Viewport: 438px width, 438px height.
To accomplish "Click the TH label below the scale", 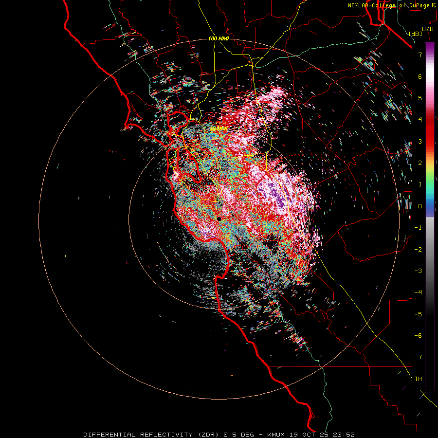I will (x=418, y=379).
